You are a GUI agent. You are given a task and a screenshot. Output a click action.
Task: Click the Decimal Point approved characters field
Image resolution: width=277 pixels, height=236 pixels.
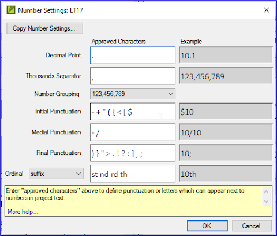click(x=133, y=55)
